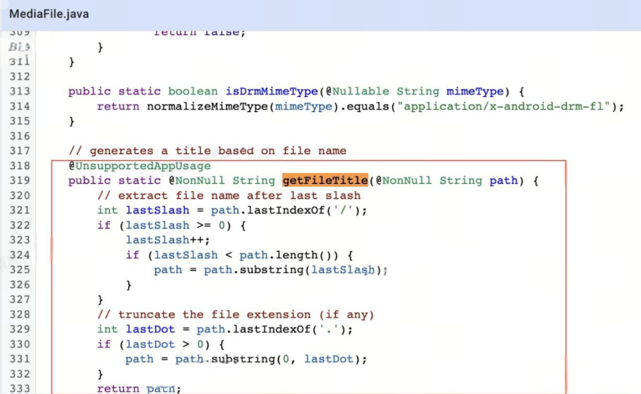The width and height of the screenshot is (641, 394).
Task: Select line number 326
Action: pos(20,284)
